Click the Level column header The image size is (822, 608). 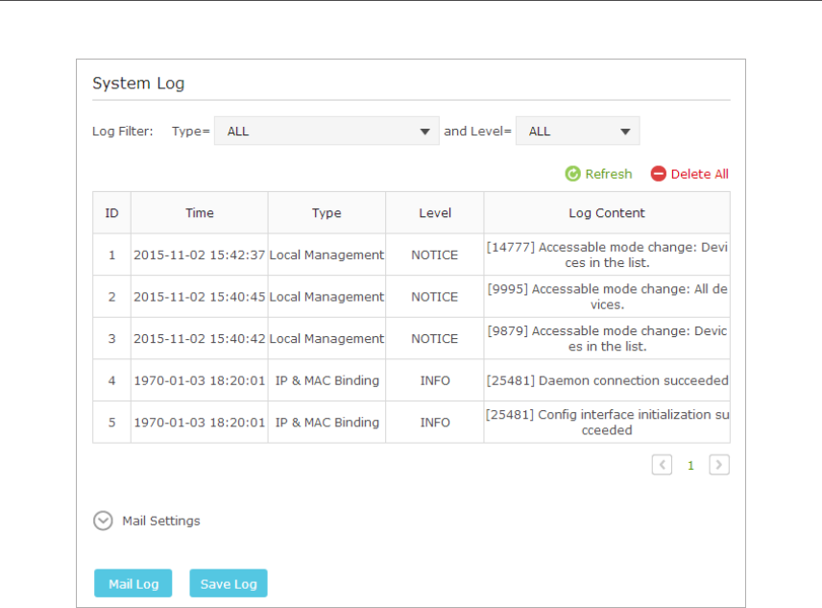(435, 213)
